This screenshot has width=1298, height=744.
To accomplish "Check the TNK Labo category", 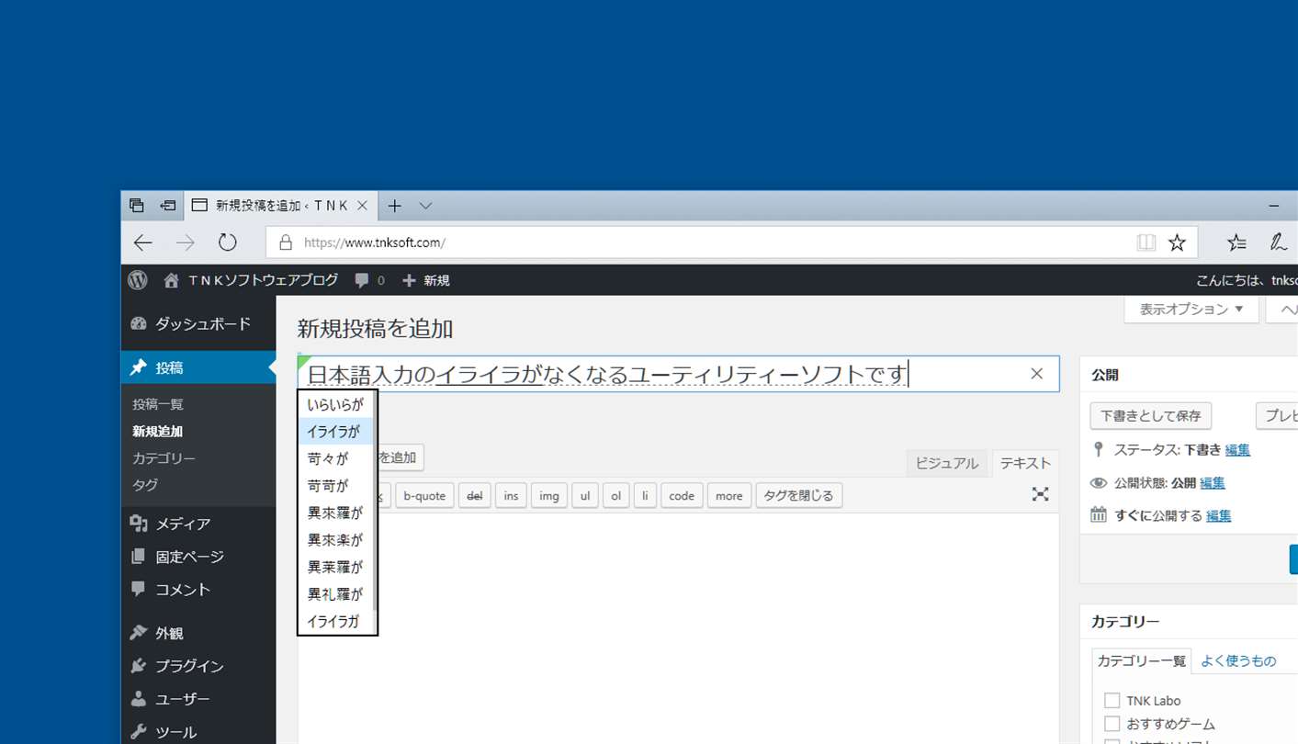I will click(x=1112, y=701).
